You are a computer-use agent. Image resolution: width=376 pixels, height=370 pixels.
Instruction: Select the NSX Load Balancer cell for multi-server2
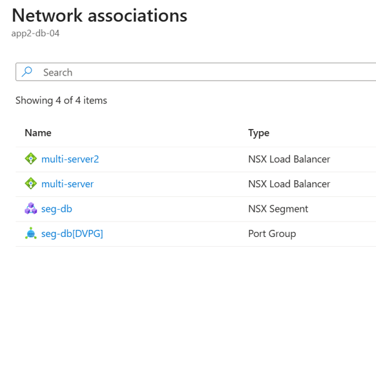pos(289,159)
